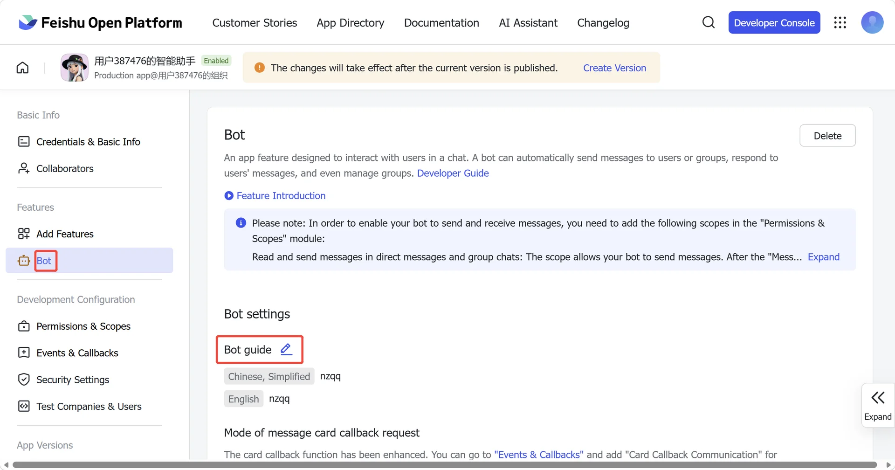Click the horizontal scrollbar at bottom

(445, 465)
